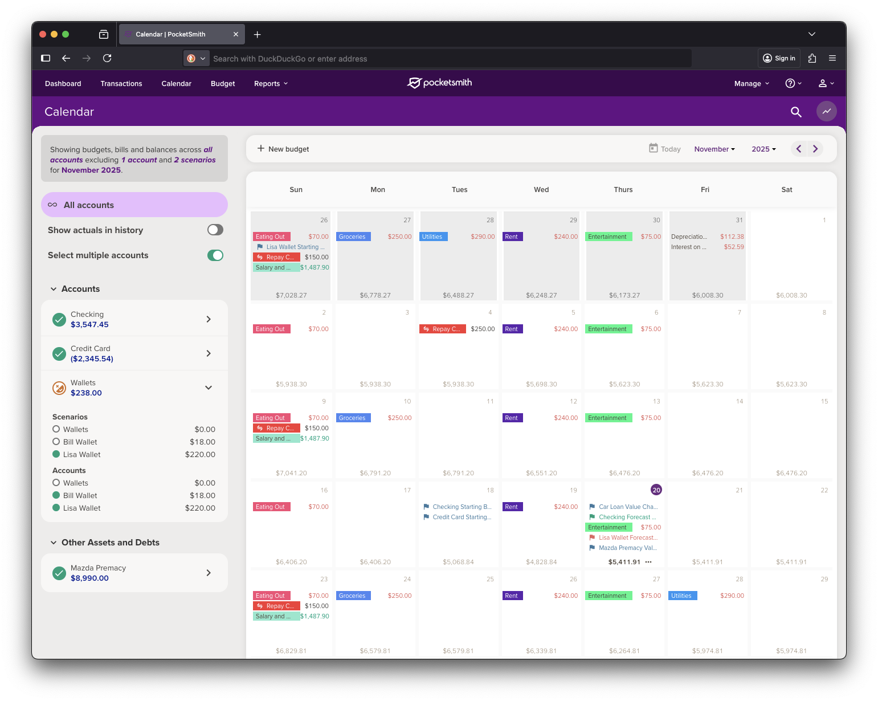878x701 pixels.
Task: Open browser extensions puzzle icon
Action: point(812,58)
